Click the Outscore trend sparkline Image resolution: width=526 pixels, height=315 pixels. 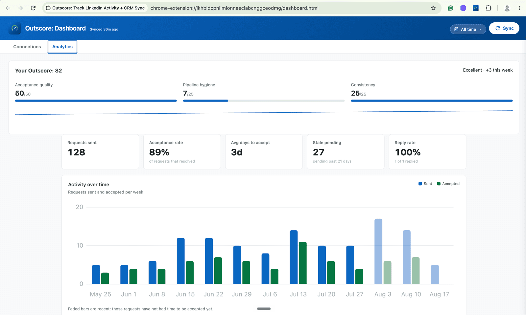click(x=264, y=113)
